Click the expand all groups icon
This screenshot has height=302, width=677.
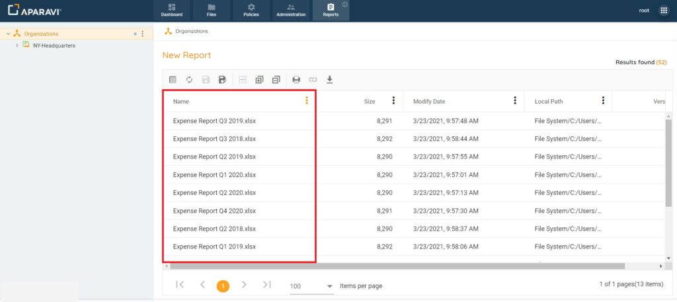259,80
